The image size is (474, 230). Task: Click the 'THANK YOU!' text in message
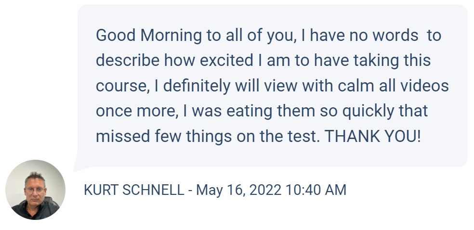click(x=372, y=136)
